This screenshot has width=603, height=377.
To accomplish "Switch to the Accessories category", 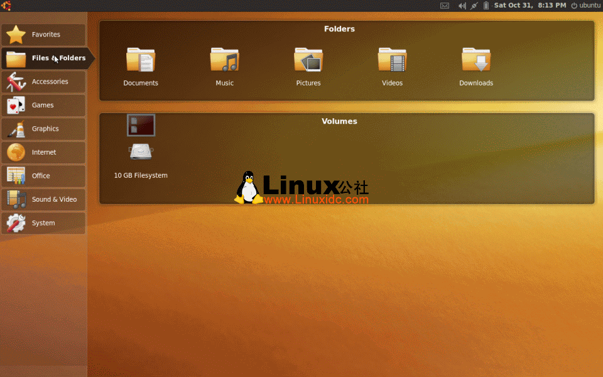I will 44,82.
